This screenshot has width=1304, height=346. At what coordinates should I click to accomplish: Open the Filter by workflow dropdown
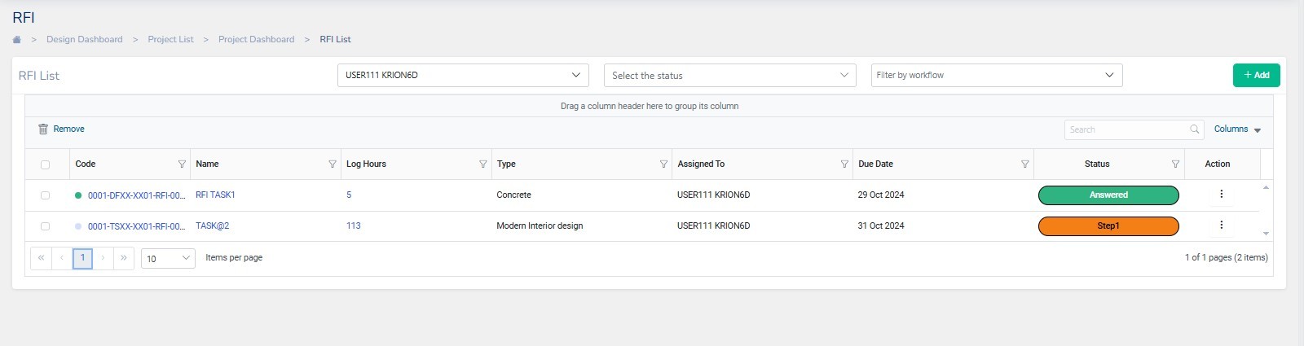(996, 75)
